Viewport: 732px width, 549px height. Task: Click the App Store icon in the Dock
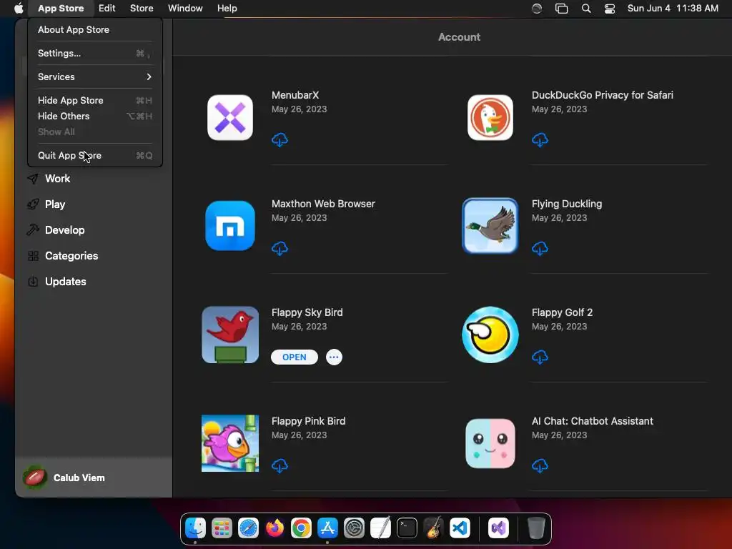327,528
